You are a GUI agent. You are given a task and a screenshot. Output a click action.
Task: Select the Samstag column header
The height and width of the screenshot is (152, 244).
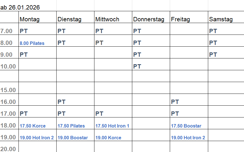[221, 19]
